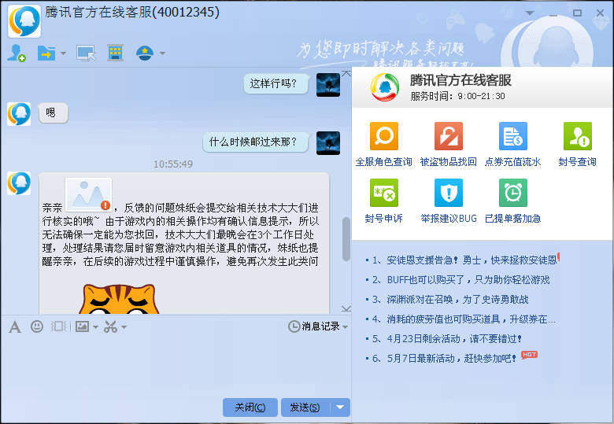The image size is (614, 424).
Task: Click the add friend icon
Action: pyautogui.click(x=16, y=53)
